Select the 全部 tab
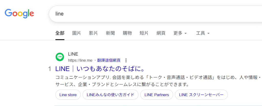 pyautogui.click(x=60, y=33)
